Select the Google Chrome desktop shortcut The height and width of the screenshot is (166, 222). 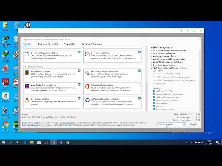6,127
